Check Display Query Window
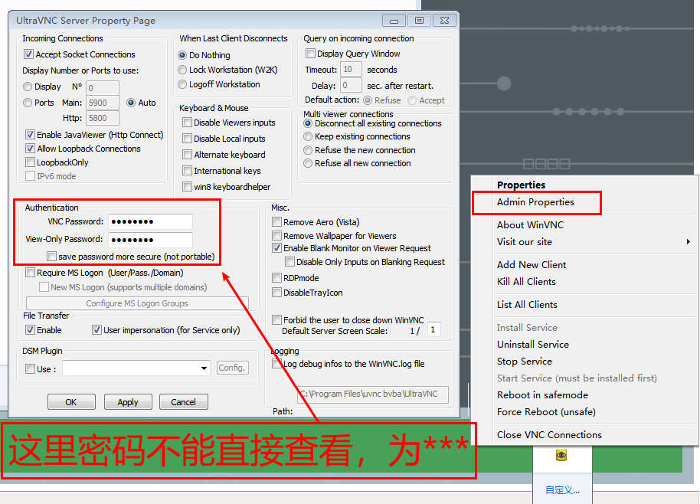The height and width of the screenshot is (504, 700). point(310,54)
